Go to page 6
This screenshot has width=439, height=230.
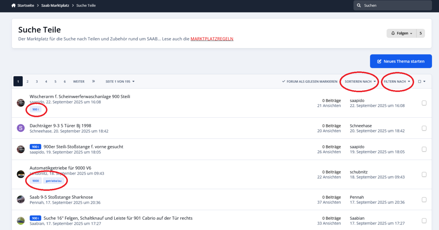point(65,82)
